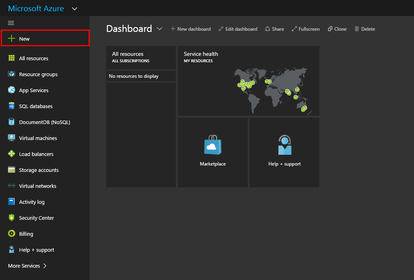Click the Share bell-shaped icon
This screenshot has width=414, height=280.
point(268,29)
